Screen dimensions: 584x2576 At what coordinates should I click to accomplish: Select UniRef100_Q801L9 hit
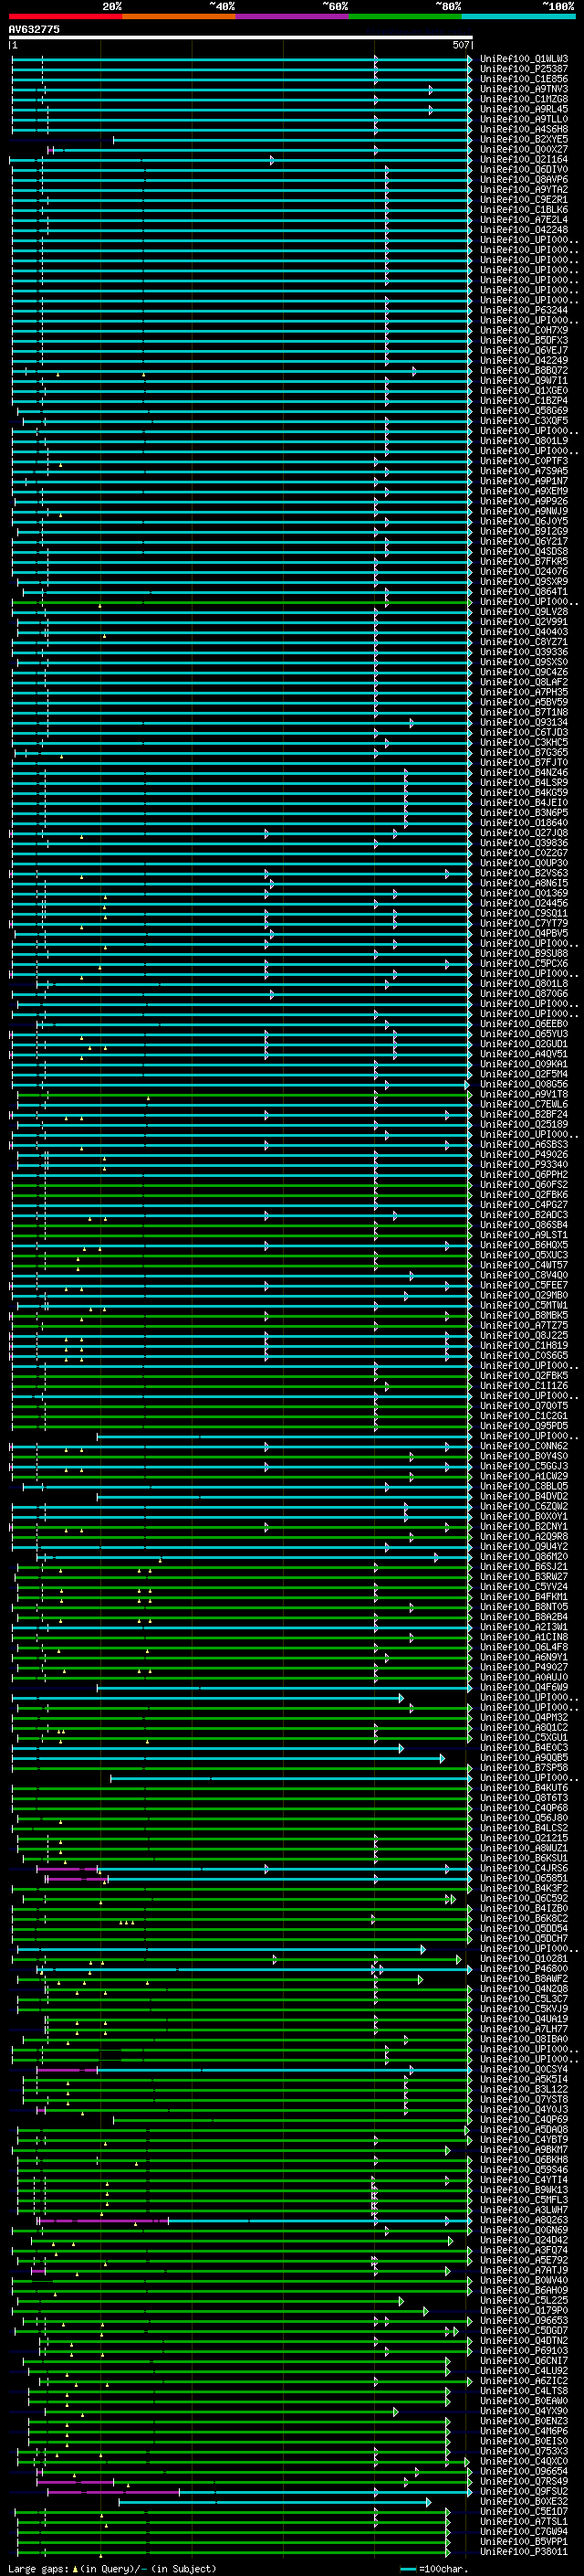pos(524,440)
